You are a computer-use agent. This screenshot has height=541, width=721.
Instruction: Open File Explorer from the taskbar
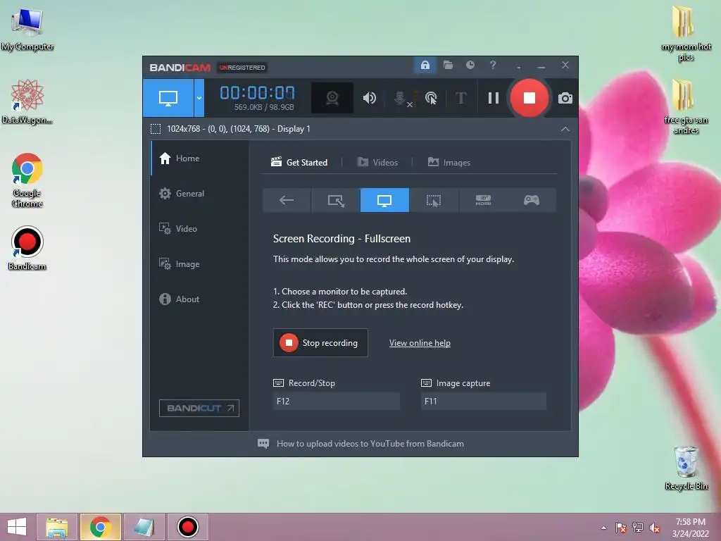[57, 527]
